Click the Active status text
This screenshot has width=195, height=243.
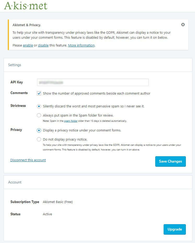click(x=47, y=214)
